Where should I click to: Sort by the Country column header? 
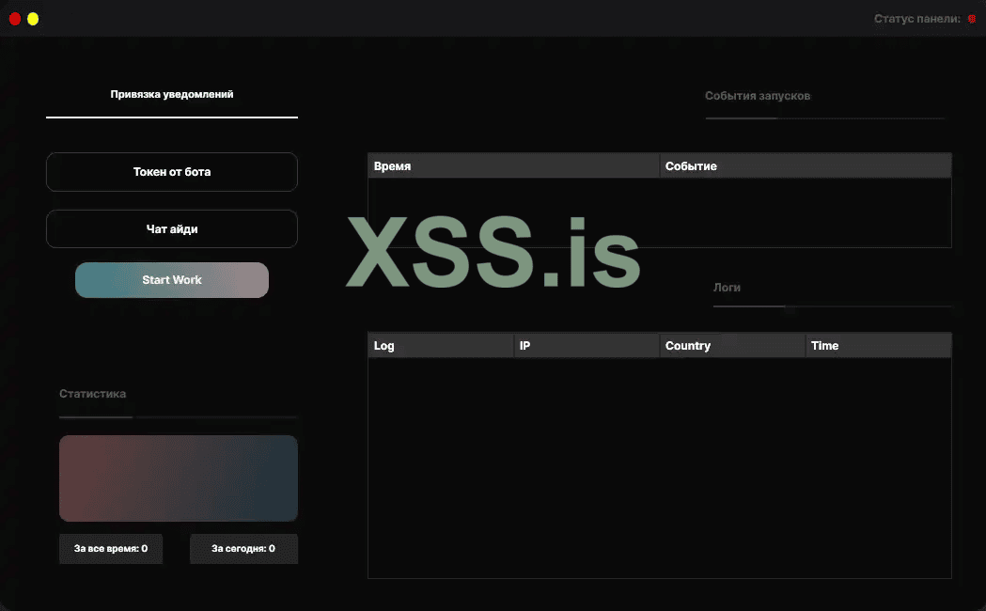click(x=732, y=346)
